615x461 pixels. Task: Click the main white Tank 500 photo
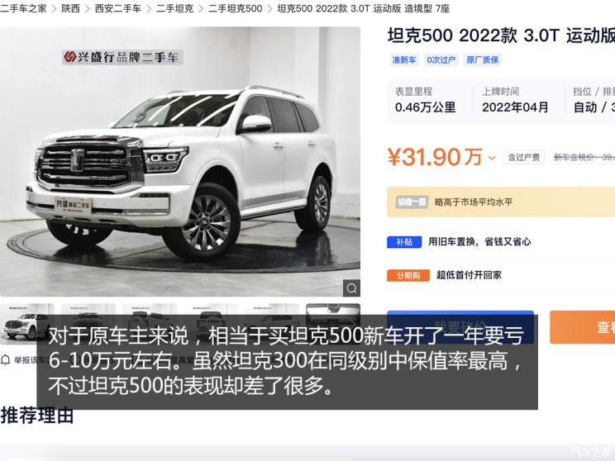tap(180, 161)
